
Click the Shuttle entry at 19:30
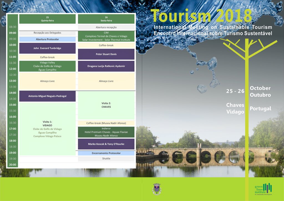pyautogui.click(x=106, y=159)
